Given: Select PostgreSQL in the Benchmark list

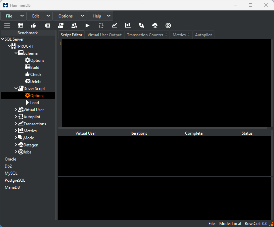Looking at the screenshot, I should click(x=15, y=180).
